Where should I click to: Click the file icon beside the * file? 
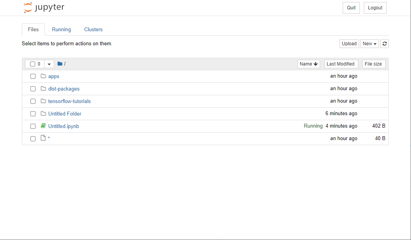coord(43,138)
